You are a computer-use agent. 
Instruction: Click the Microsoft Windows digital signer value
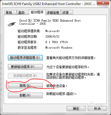pyautogui.click(x=59, y=48)
